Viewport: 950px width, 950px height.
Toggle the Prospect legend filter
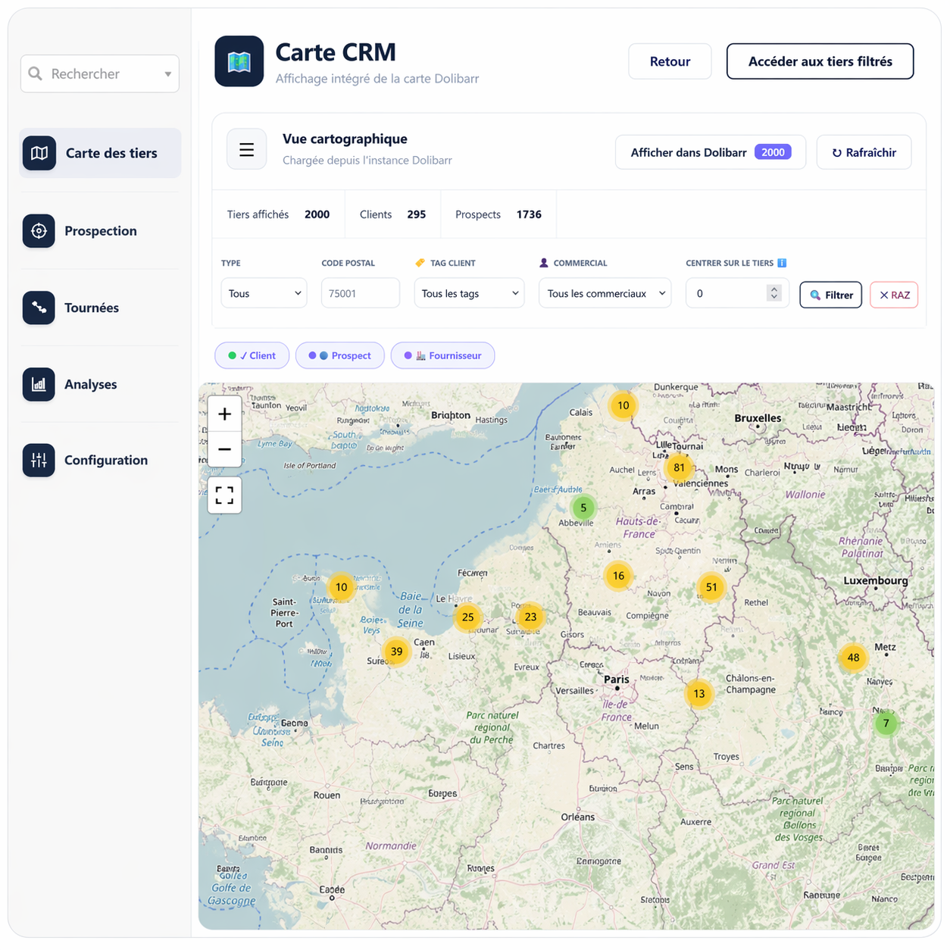point(340,355)
